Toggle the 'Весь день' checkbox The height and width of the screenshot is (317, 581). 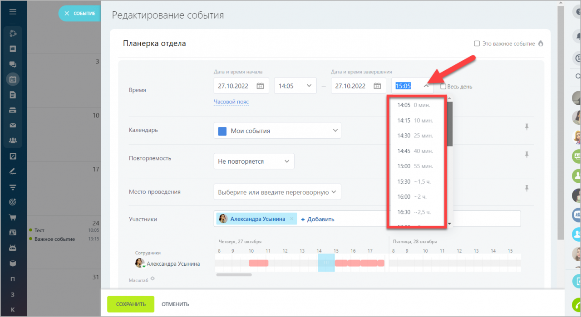click(443, 86)
